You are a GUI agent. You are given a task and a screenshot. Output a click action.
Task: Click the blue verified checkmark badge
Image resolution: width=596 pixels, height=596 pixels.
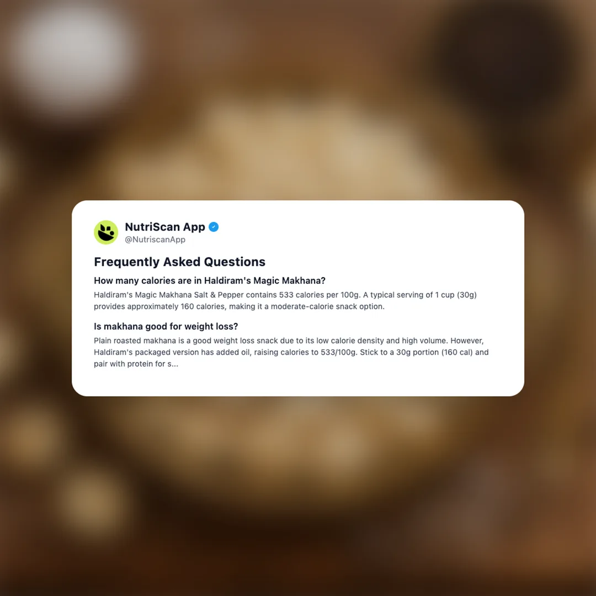click(x=214, y=227)
